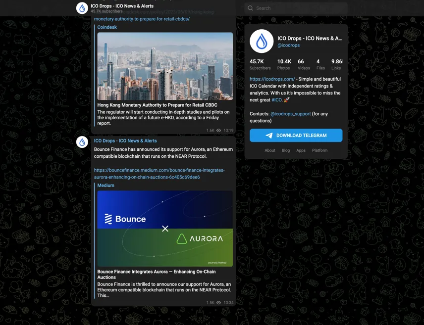Show the 9.86K Links tab

(337, 65)
